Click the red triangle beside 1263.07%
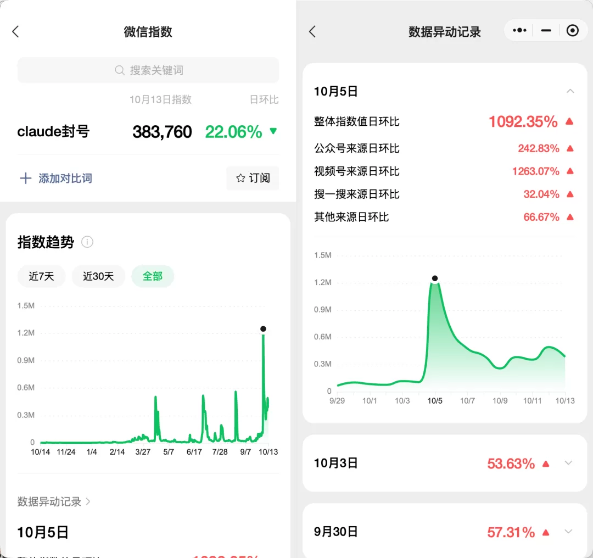593x558 pixels. coord(570,171)
